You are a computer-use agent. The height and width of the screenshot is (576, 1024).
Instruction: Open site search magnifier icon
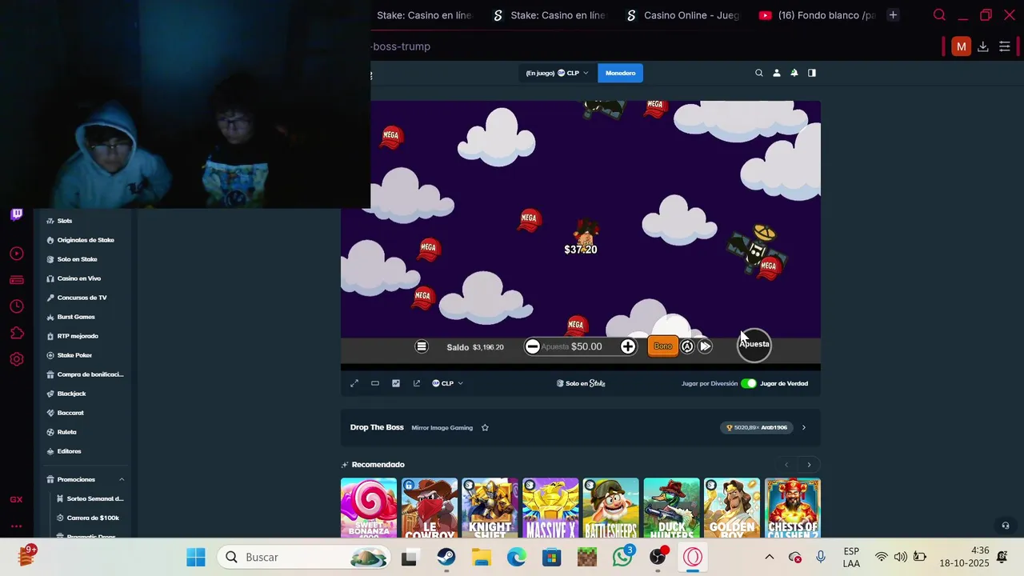click(x=759, y=73)
